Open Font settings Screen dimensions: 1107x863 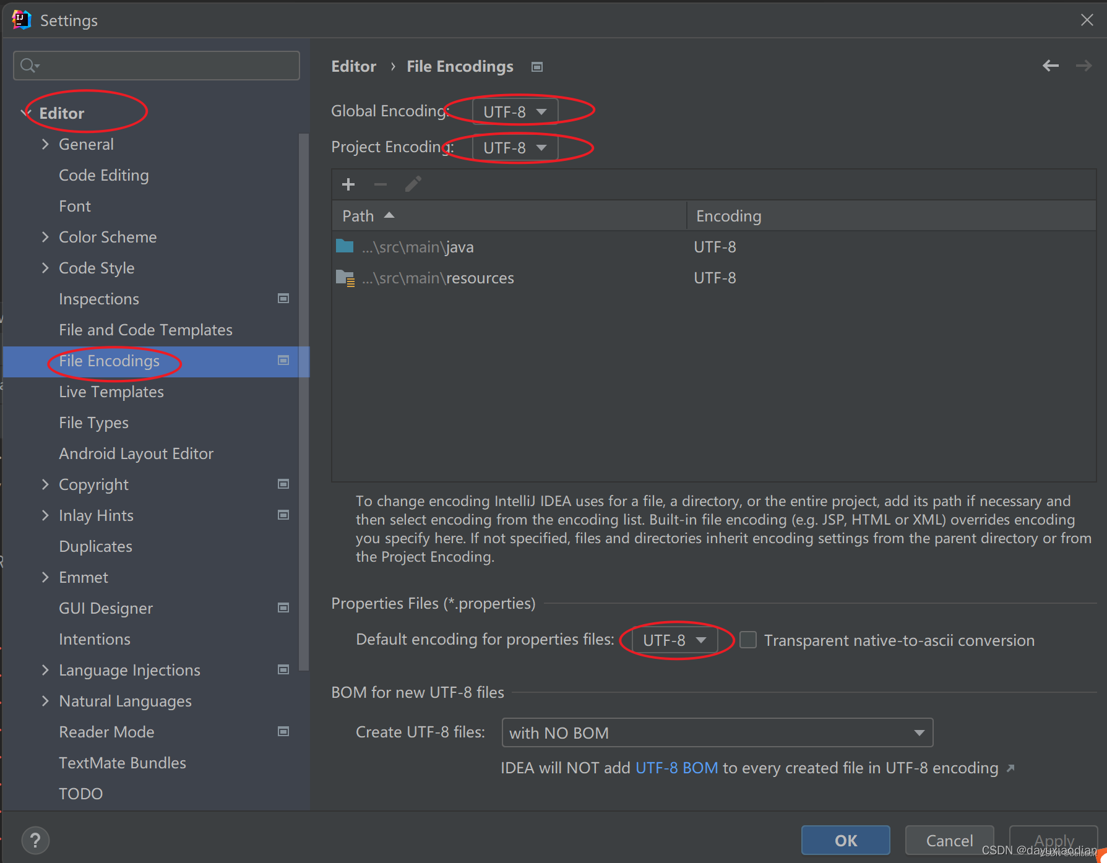[x=75, y=206]
